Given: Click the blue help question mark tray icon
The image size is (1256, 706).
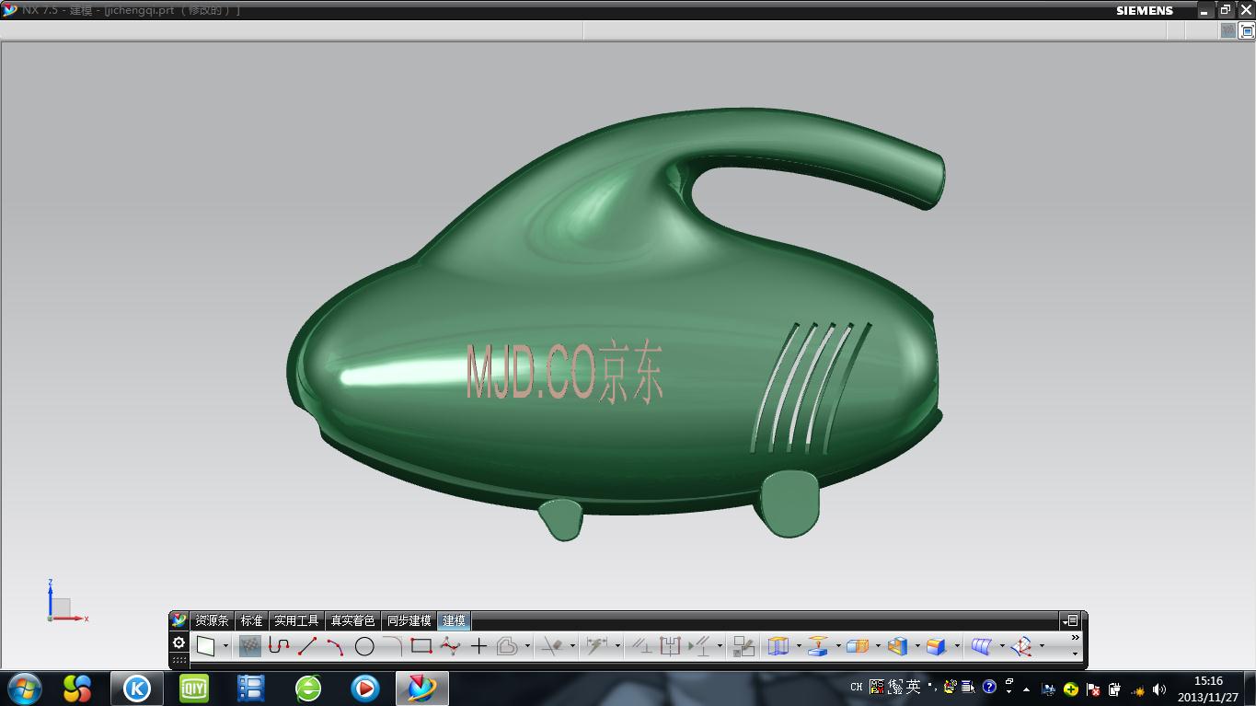Looking at the screenshot, I should click(989, 687).
